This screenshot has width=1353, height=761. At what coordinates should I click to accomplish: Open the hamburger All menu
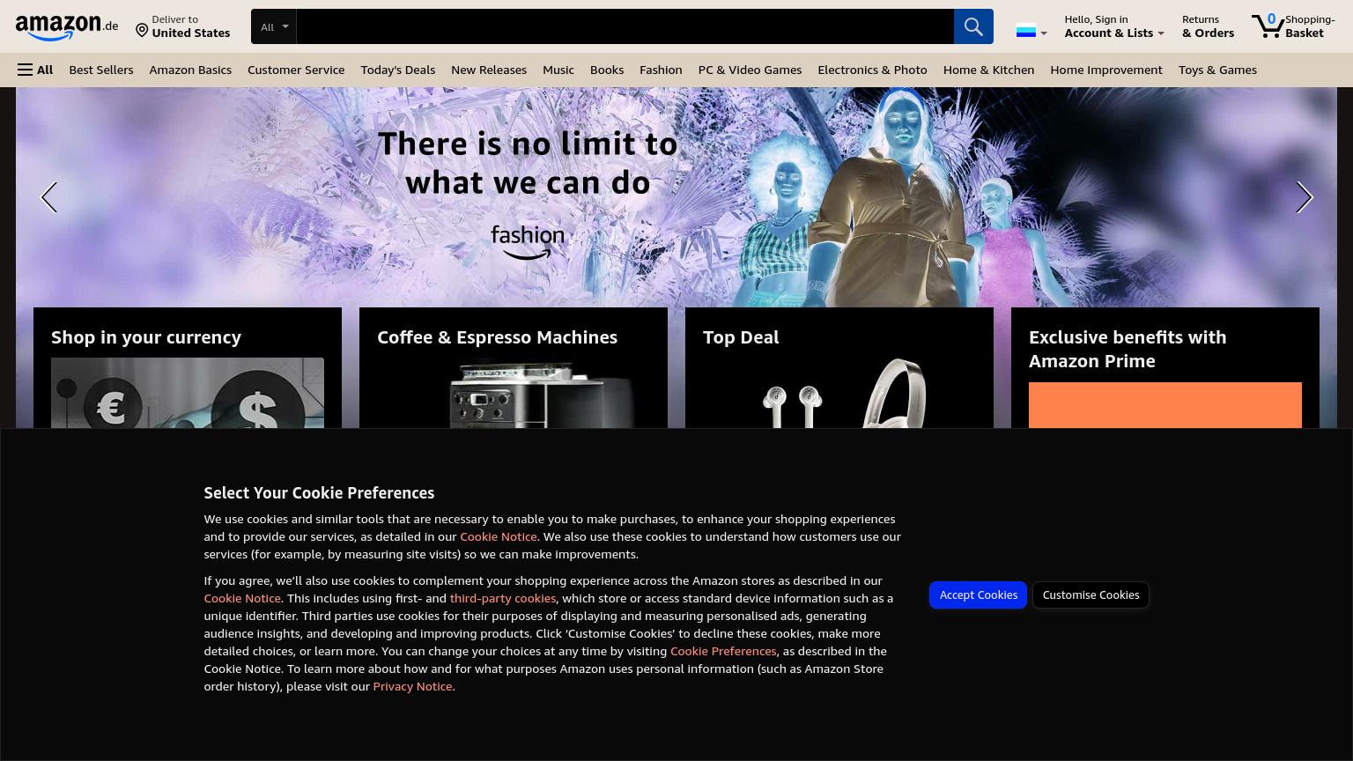(35, 70)
